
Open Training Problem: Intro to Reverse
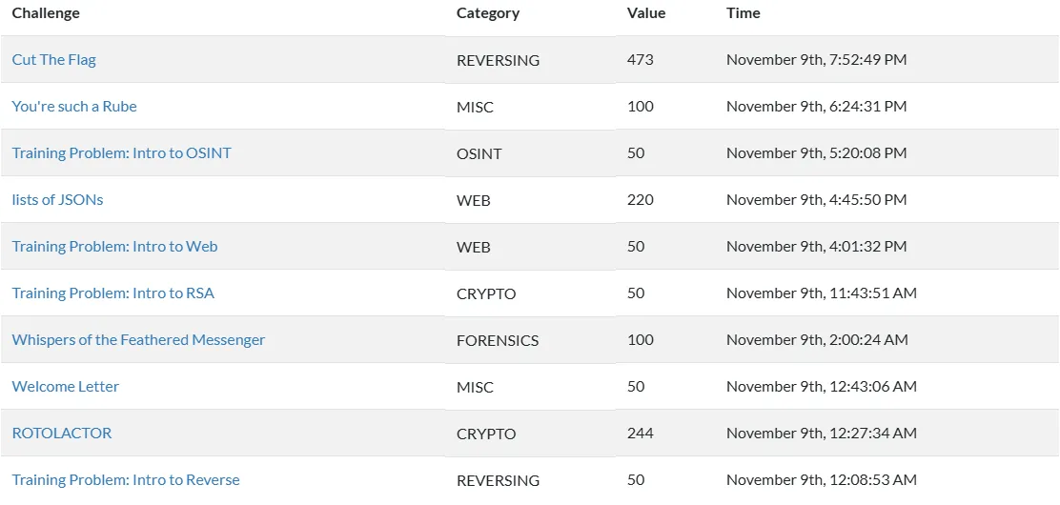[126, 480]
